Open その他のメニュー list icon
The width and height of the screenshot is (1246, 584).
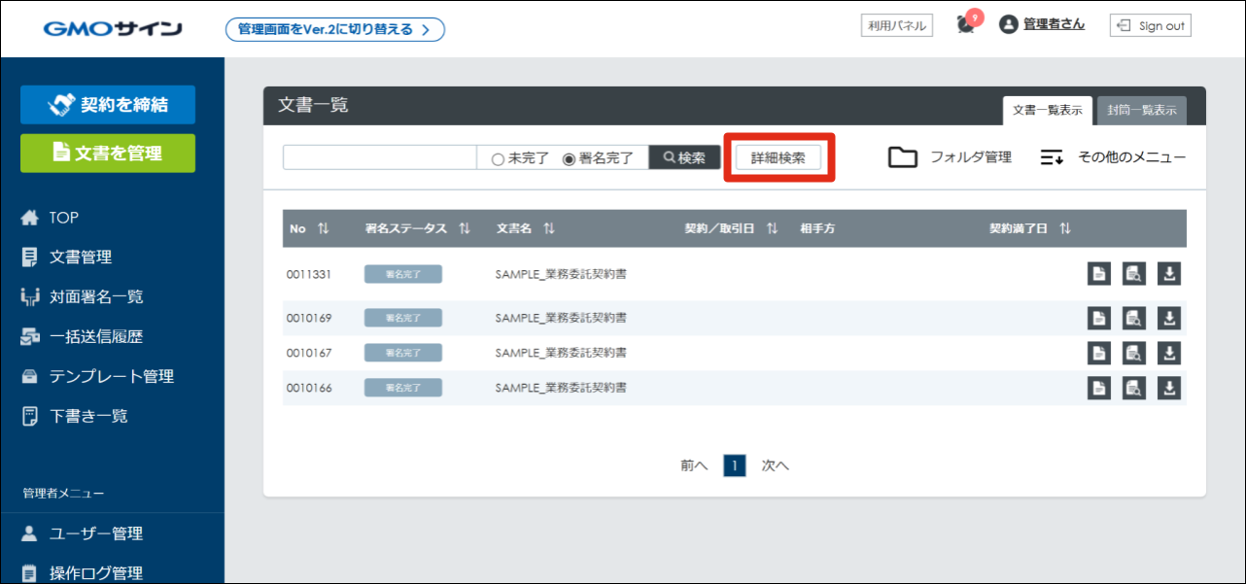pos(1053,157)
